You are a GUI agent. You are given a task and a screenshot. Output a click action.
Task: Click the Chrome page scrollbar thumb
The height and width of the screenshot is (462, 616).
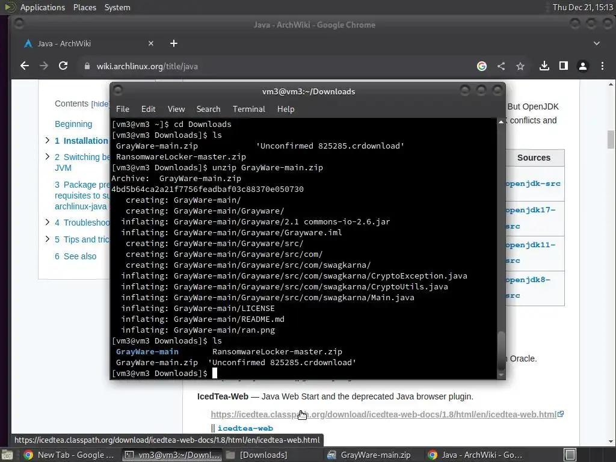point(611,140)
